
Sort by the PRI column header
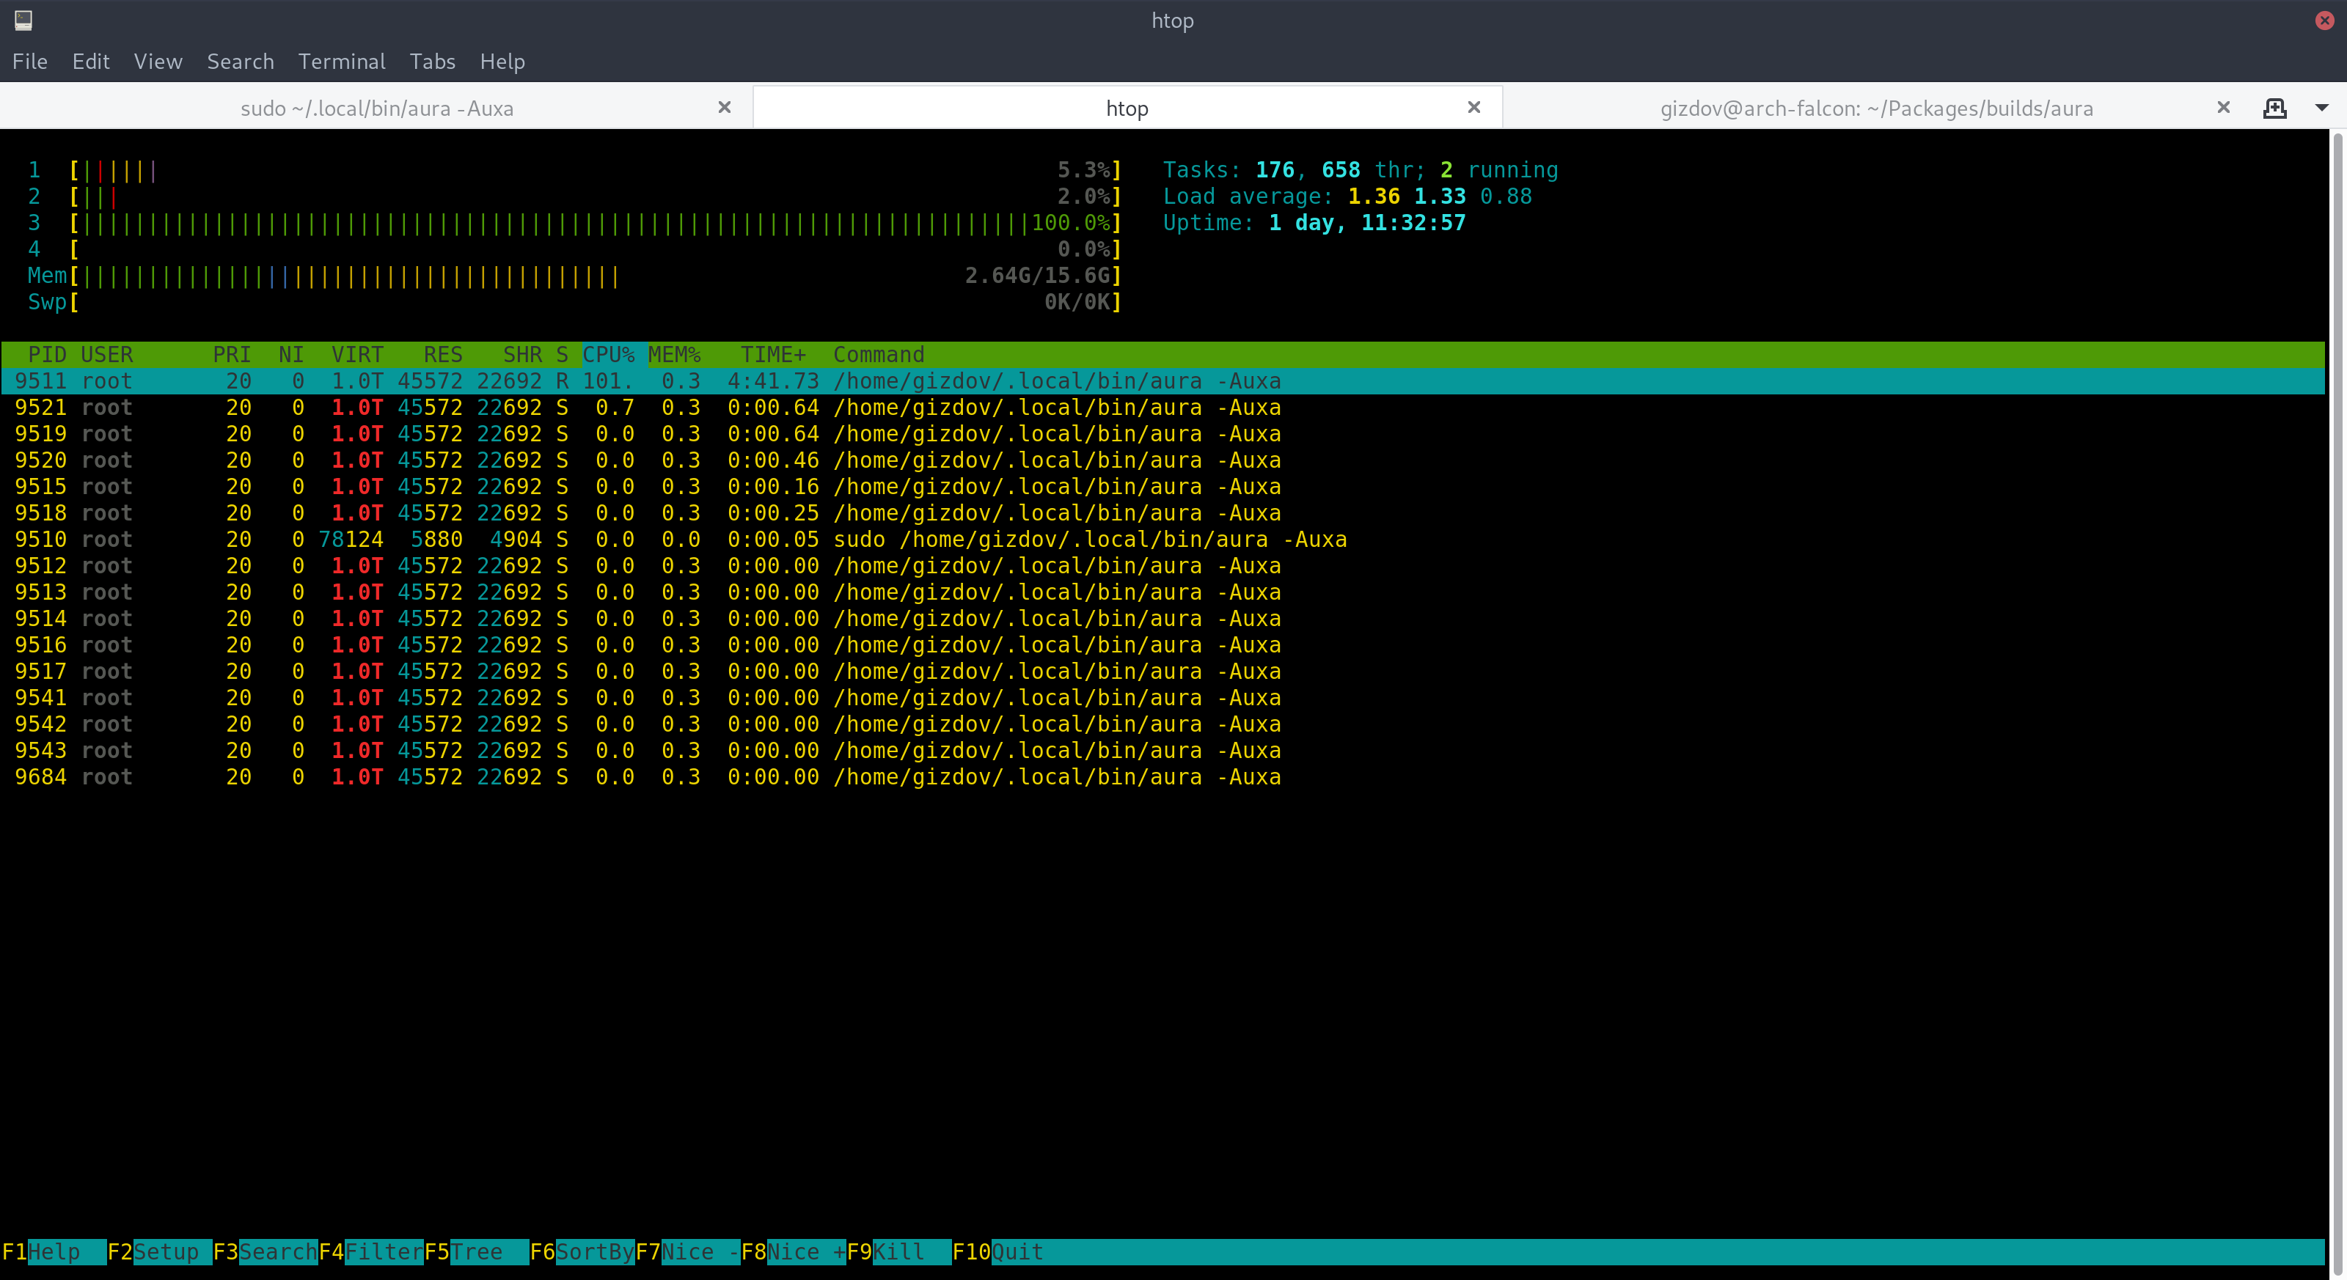(x=232, y=354)
